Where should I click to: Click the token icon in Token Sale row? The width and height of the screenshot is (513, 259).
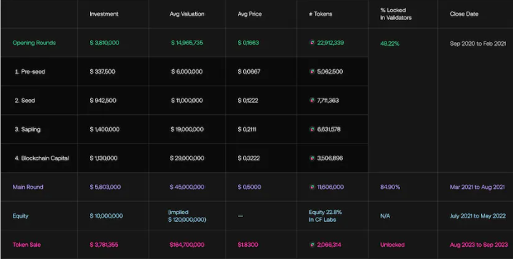[312, 244]
